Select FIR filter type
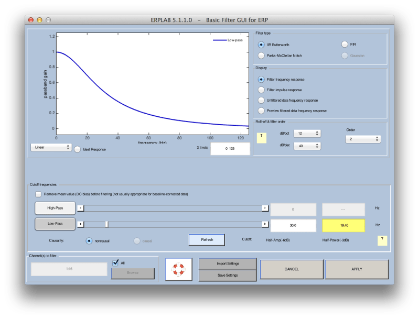This screenshot has width=419, height=319. [345, 45]
